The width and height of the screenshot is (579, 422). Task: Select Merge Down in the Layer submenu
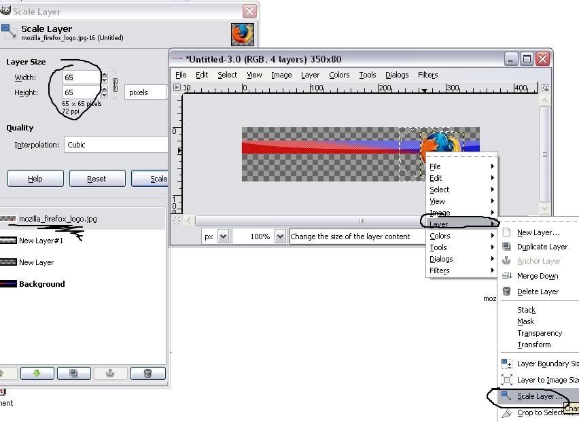tap(537, 276)
